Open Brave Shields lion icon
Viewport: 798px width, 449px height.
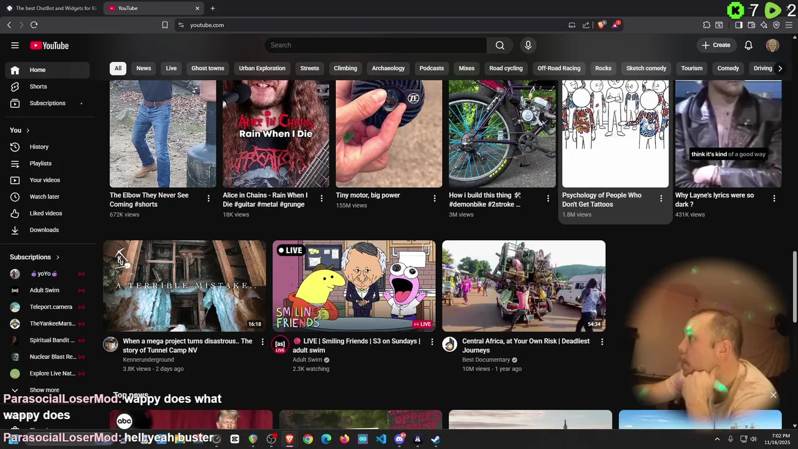click(602, 25)
